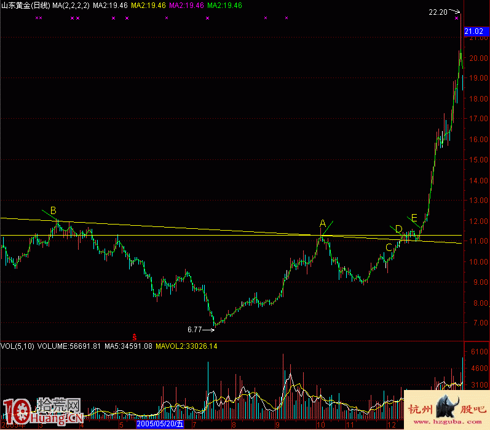Click the red S marker icon
The image size is (490, 430).
[135, 338]
